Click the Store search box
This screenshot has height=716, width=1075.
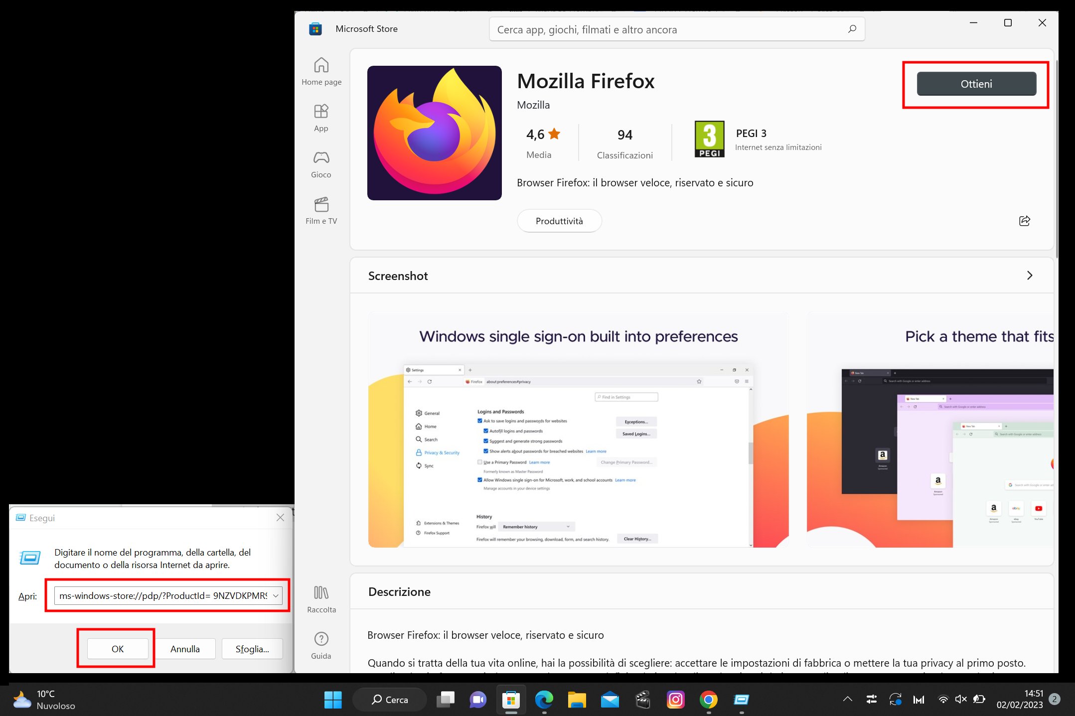point(676,29)
